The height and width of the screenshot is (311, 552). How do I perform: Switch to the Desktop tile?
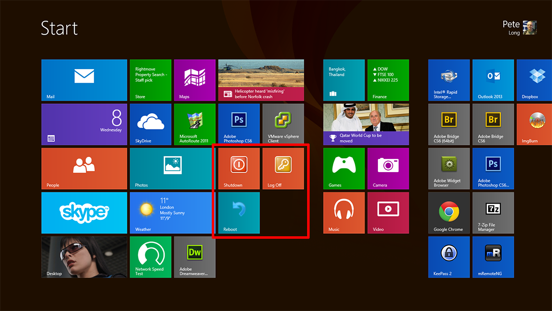84,257
